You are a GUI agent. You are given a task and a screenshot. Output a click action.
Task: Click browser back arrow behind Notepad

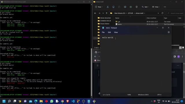pos(95,57)
